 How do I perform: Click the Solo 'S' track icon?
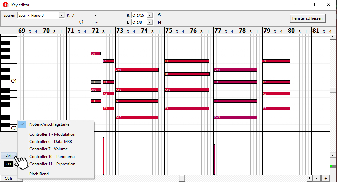tap(159, 15)
